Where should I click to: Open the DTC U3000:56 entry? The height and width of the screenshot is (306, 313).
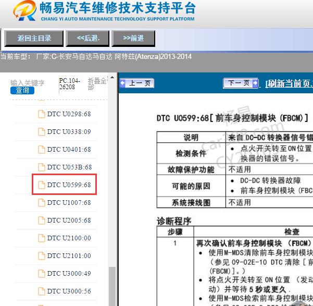[x=69, y=291]
